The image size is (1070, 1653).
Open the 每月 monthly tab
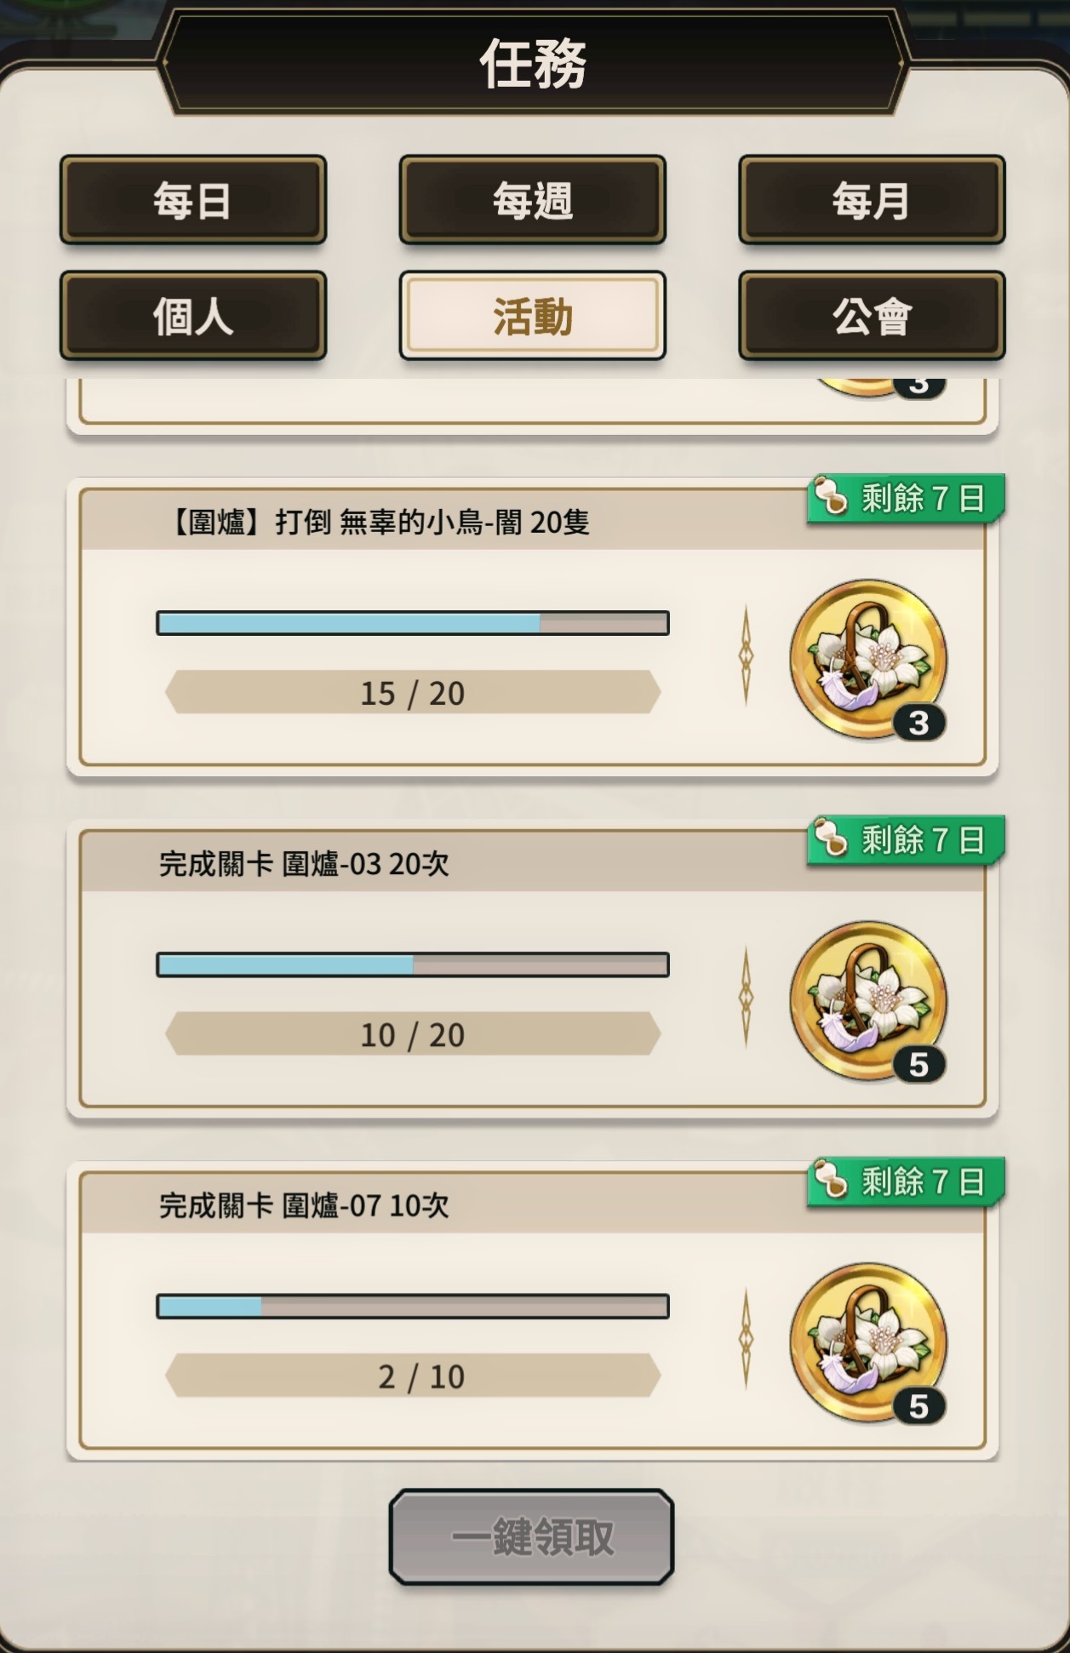872,200
